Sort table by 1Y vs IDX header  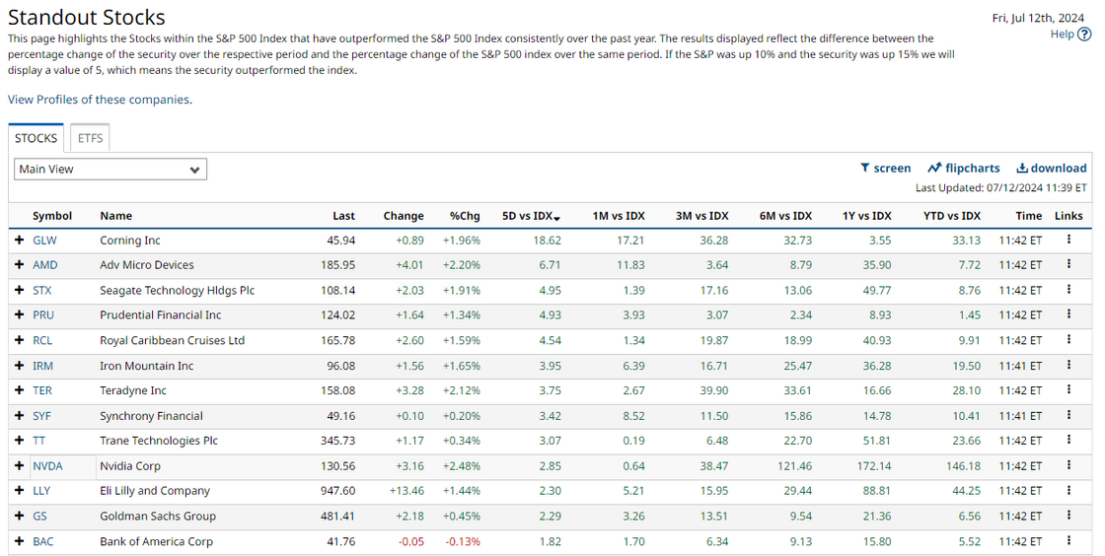866,216
